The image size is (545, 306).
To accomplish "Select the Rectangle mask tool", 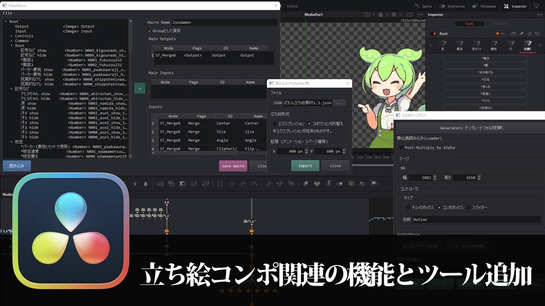I will tap(220, 184).
